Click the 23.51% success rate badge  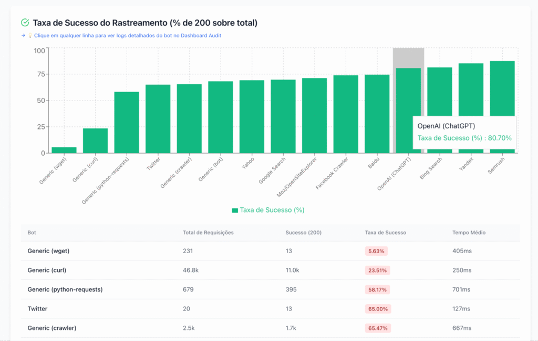(x=377, y=270)
